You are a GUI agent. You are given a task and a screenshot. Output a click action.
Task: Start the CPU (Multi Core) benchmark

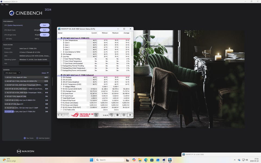pyautogui.click(x=44, y=30)
